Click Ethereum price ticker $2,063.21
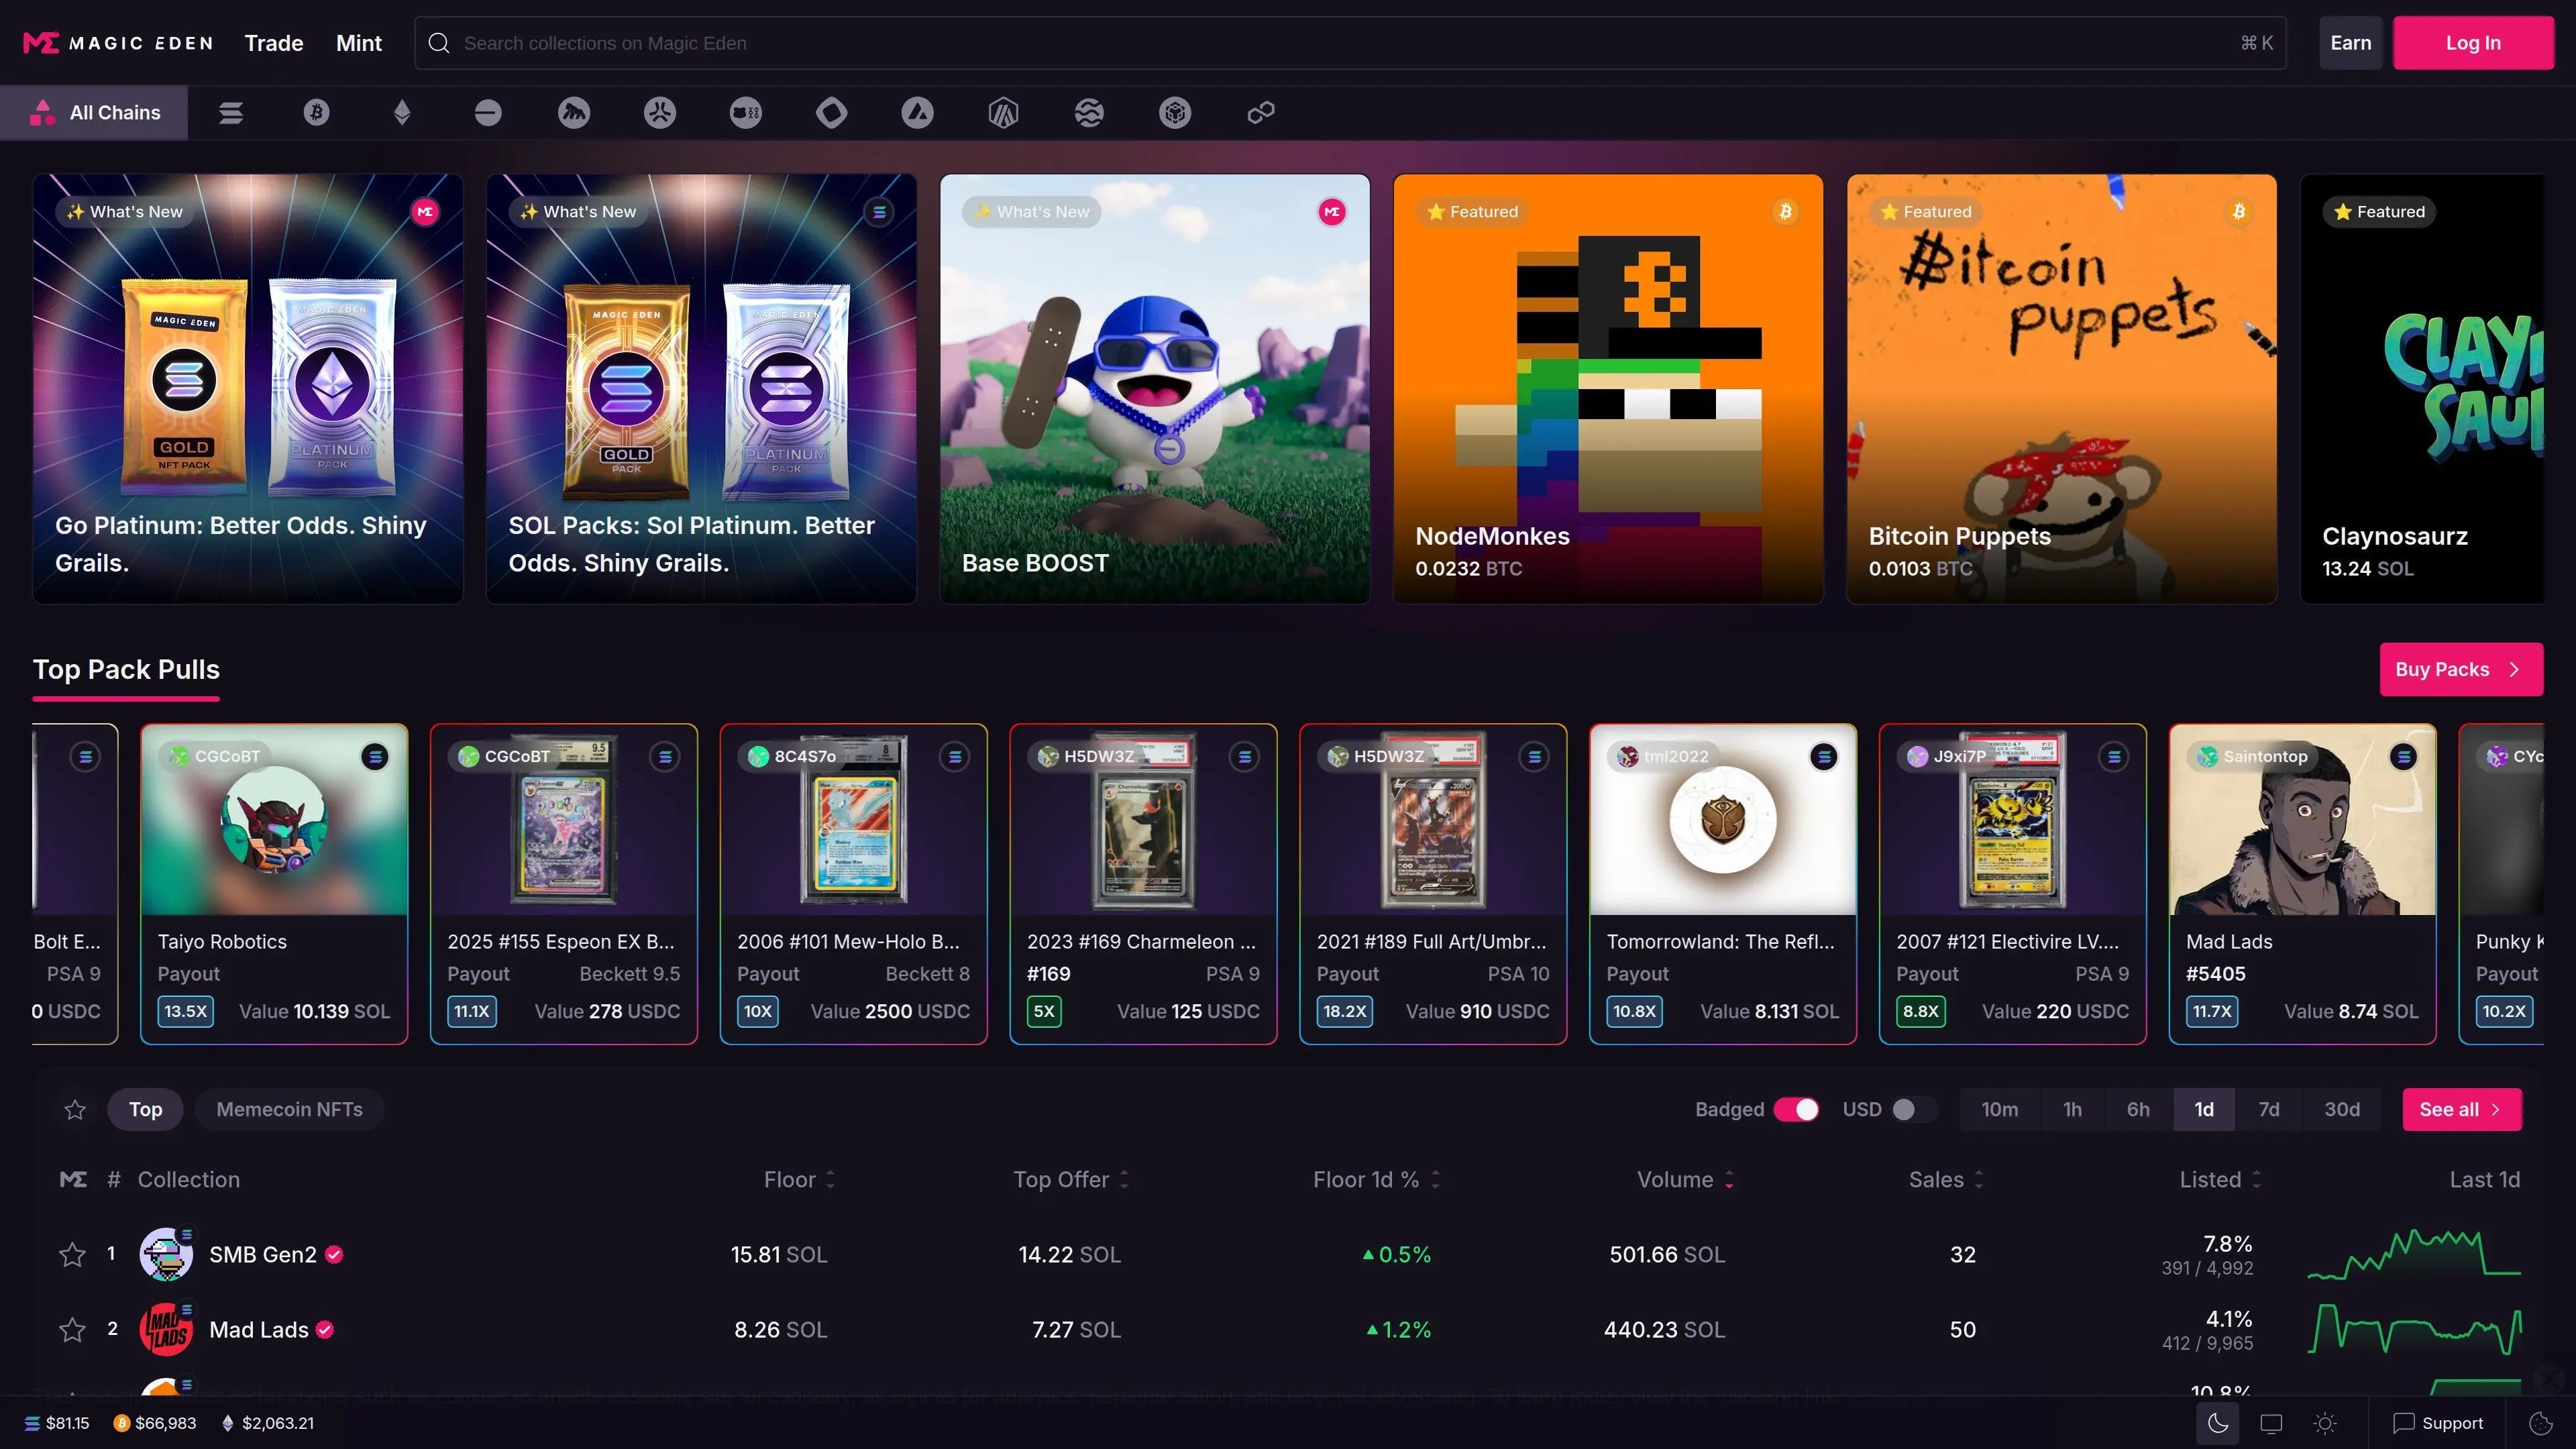 point(267,1423)
